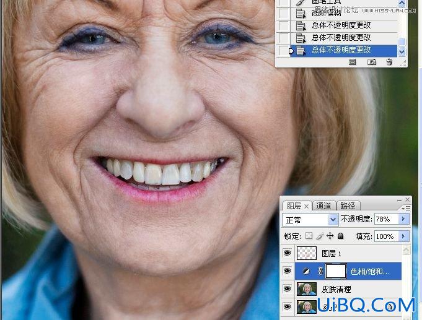
Task: Set history brush source beside second 总体不透明度更改
Action: tap(283, 38)
